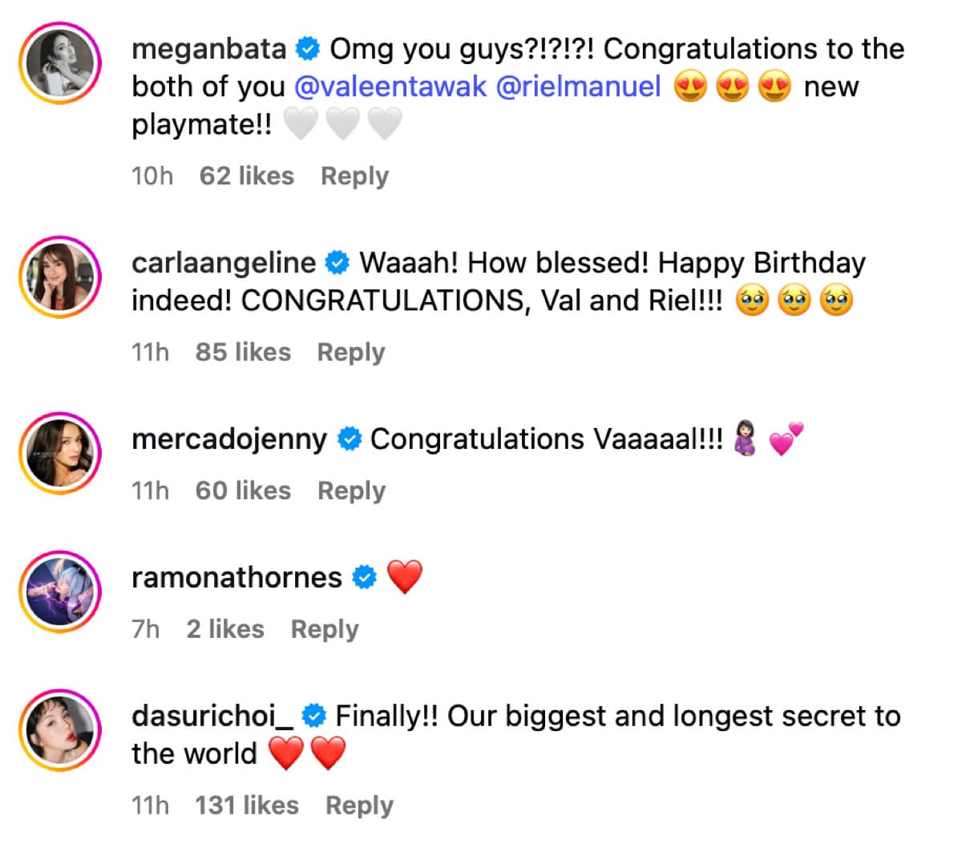Click the carlaangeline username
This screenshot has width=962, height=856.
[x=224, y=263]
